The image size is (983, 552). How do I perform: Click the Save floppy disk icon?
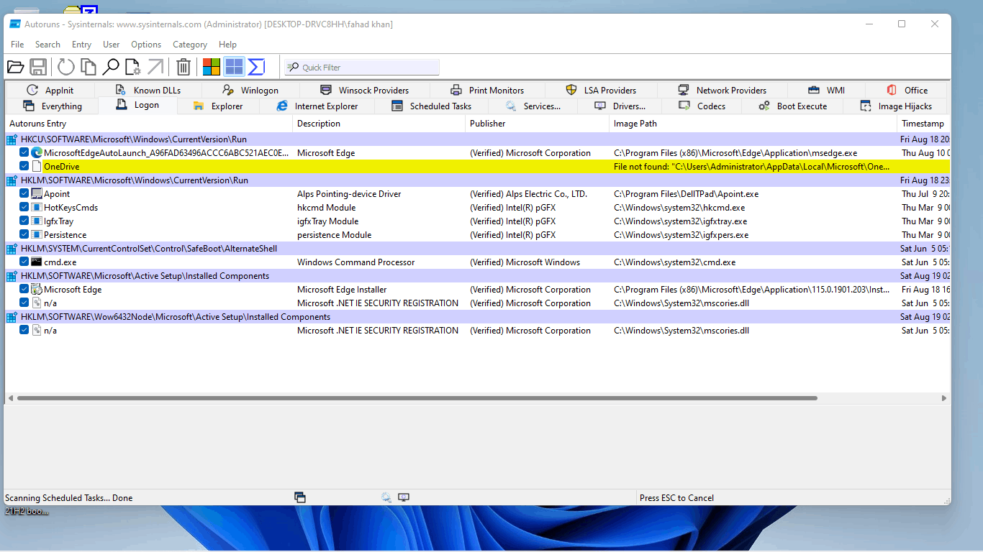(38, 67)
